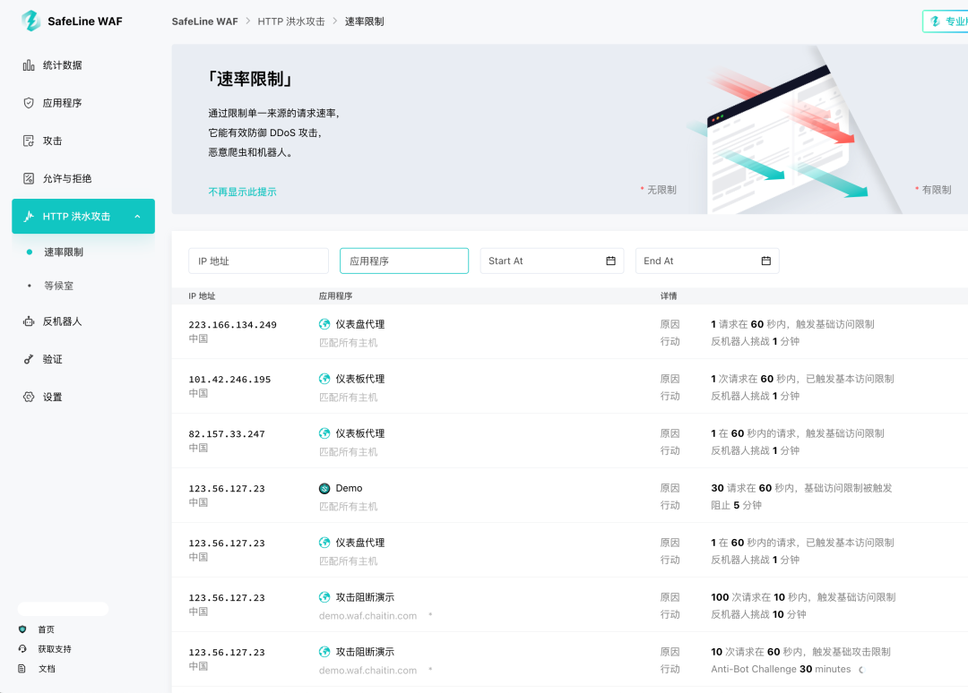
Task: Click the globe icon in 223.166.134.249 row
Action: [x=324, y=324]
